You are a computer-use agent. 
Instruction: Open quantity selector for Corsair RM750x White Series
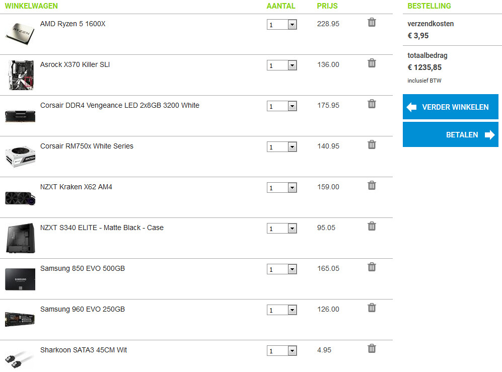(x=282, y=147)
